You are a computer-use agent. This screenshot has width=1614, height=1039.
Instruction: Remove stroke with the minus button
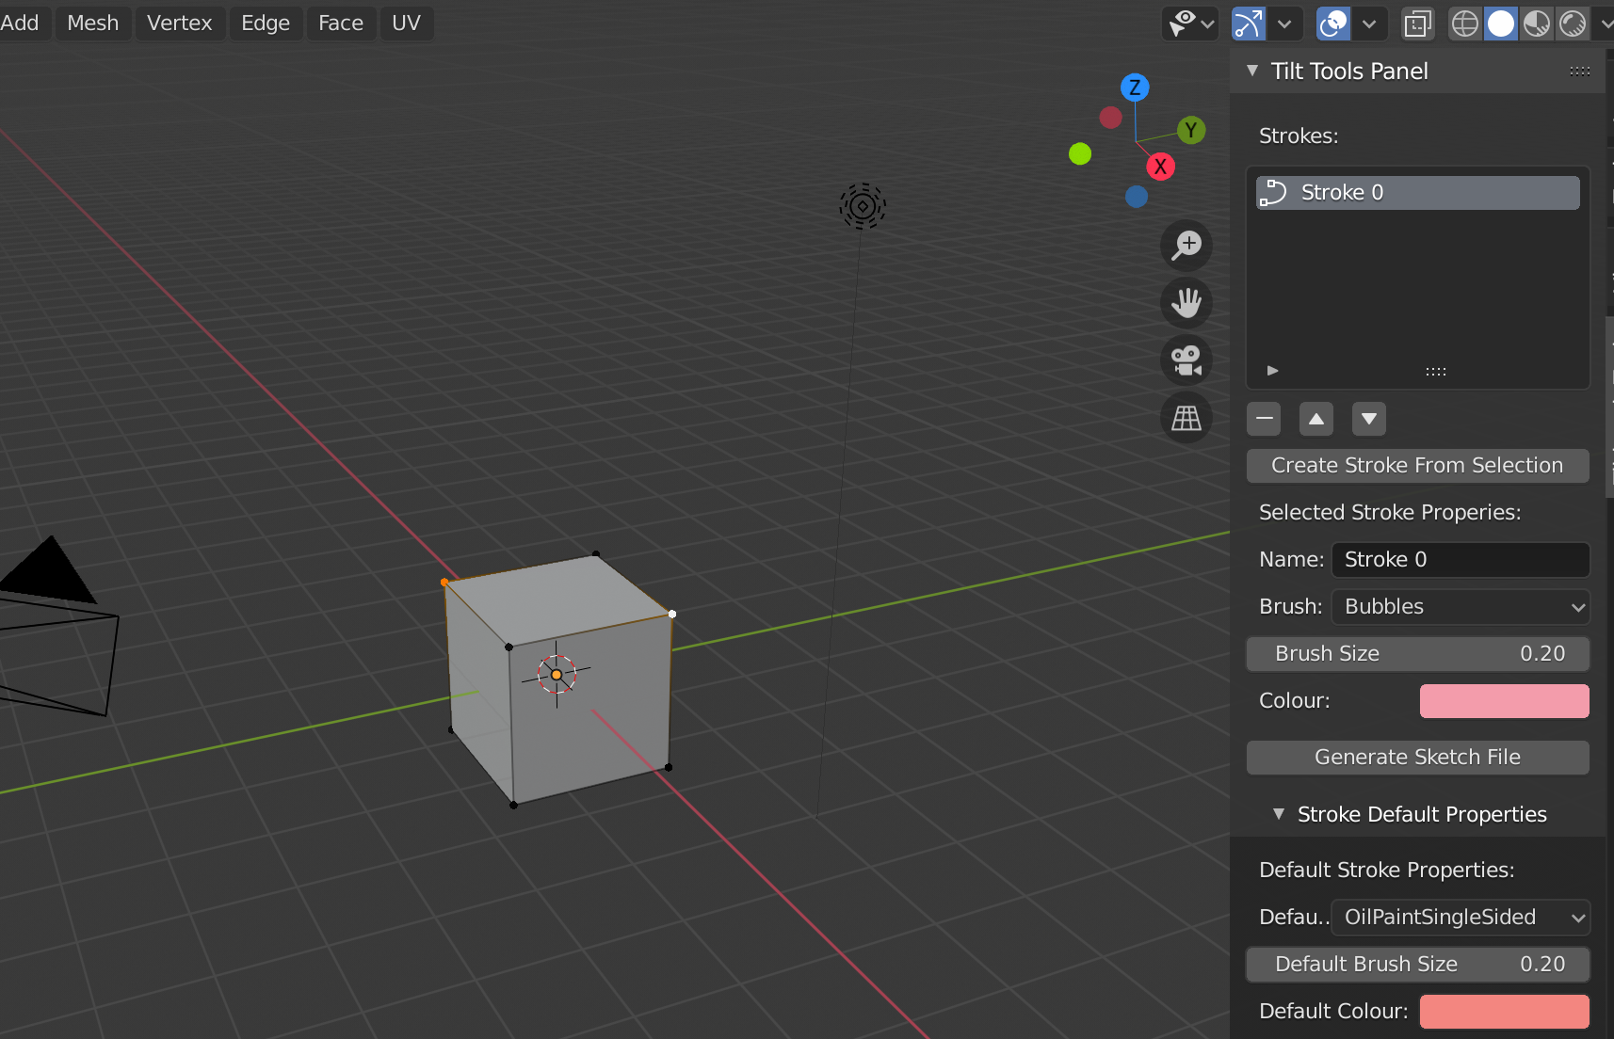point(1264,419)
